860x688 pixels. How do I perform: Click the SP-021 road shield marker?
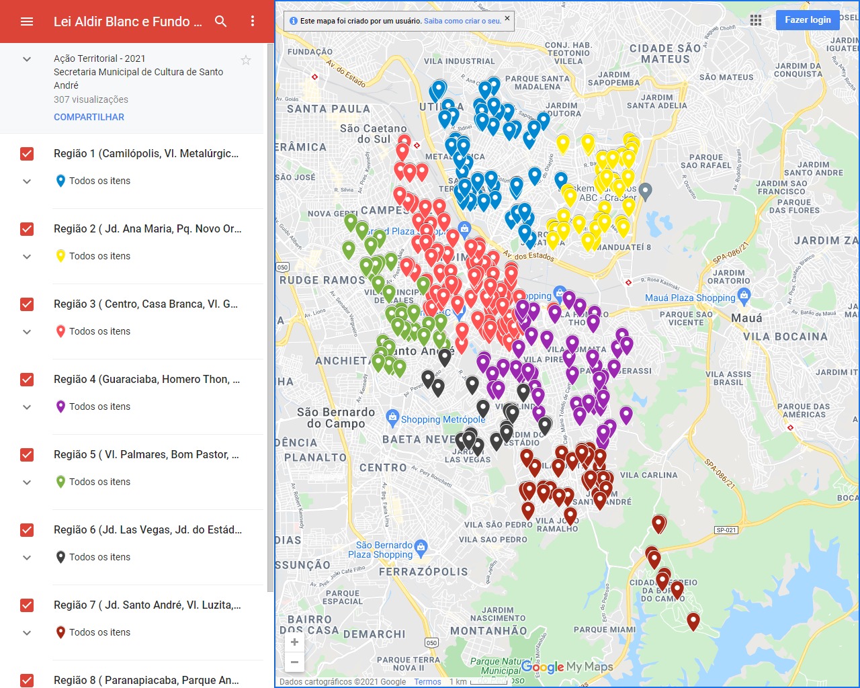tap(726, 530)
